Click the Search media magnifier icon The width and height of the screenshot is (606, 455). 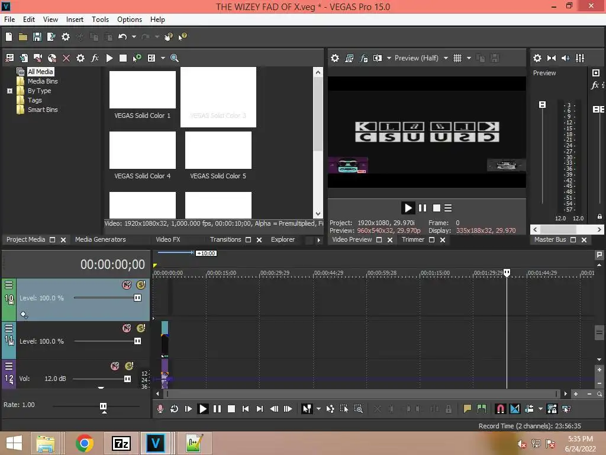click(175, 58)
